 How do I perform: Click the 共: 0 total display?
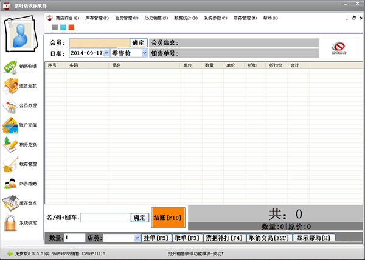285,214
